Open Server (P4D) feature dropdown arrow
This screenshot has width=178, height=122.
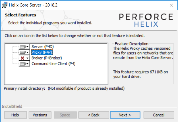[28, 47]
